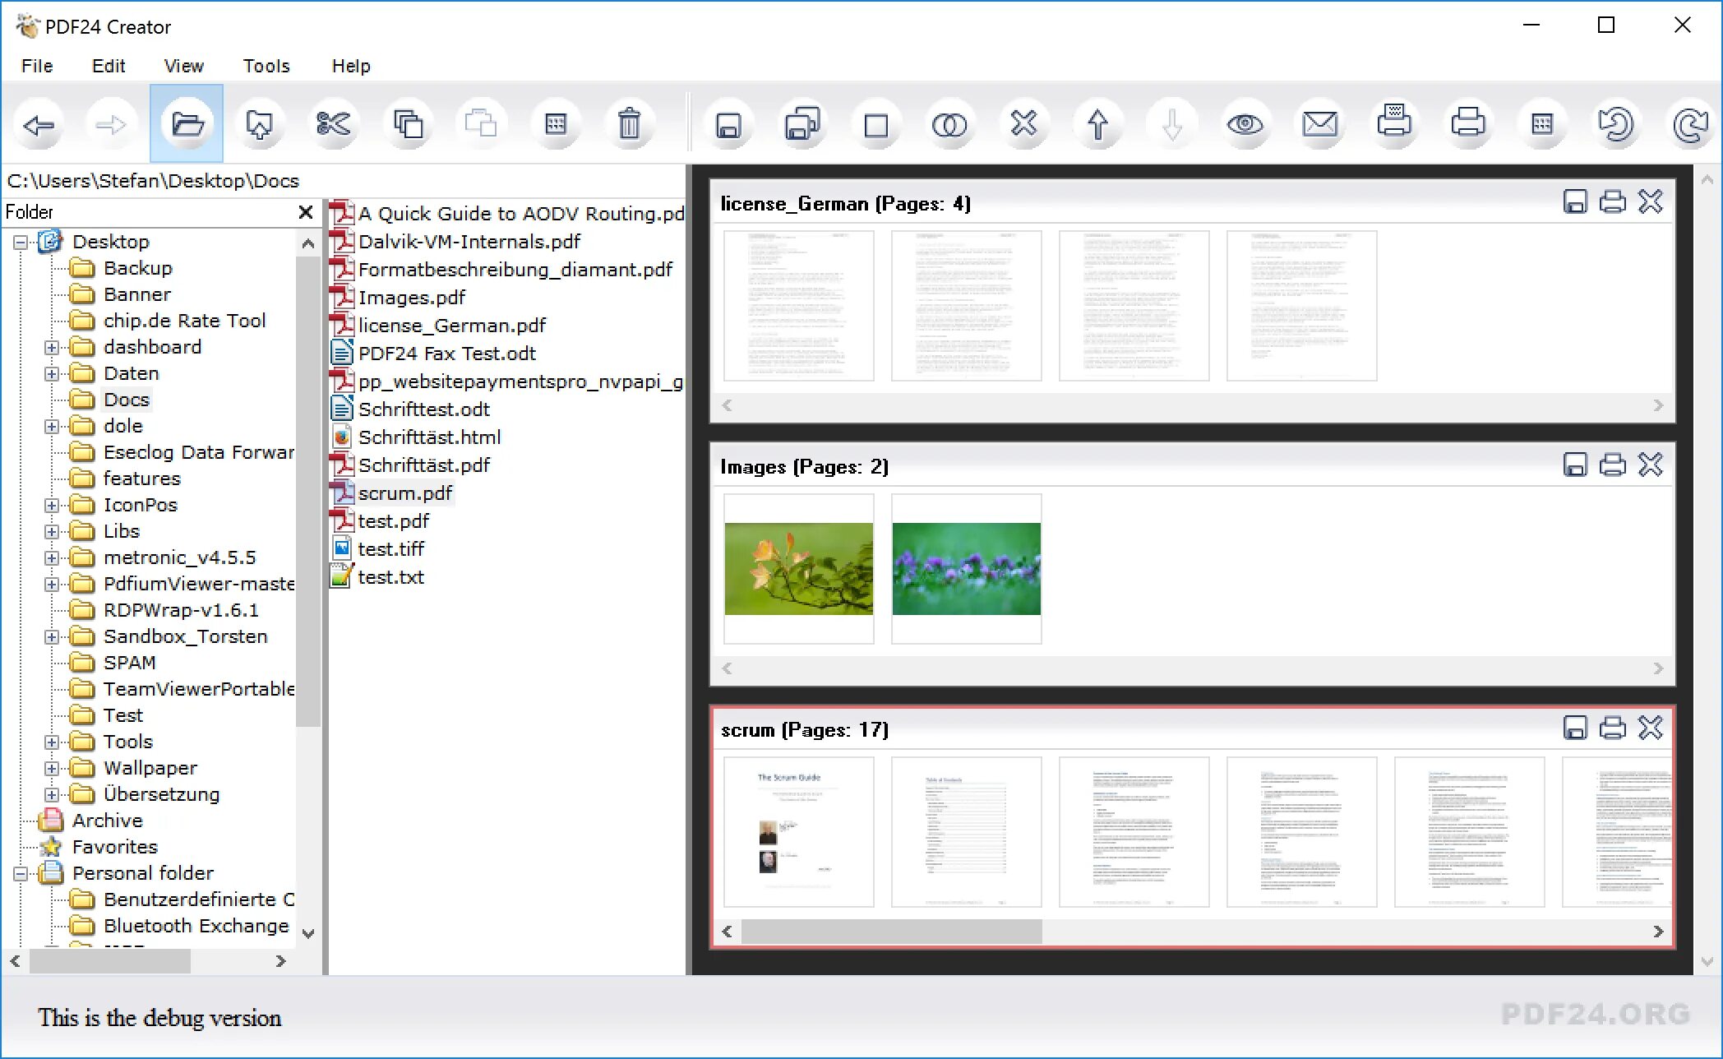This screenshot has height=1059, width=1723.
Task: Click the envelope email icon in toolbar
Action: (1319, 124)
